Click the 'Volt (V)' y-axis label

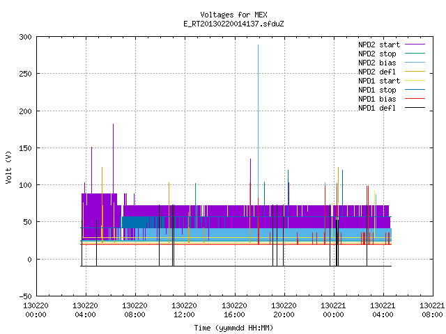point(8,167)
